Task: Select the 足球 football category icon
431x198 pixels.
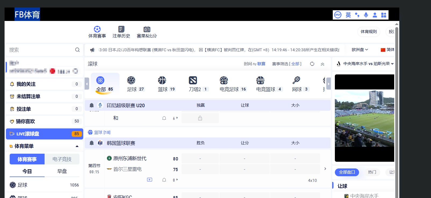Action: click(131, 80)
